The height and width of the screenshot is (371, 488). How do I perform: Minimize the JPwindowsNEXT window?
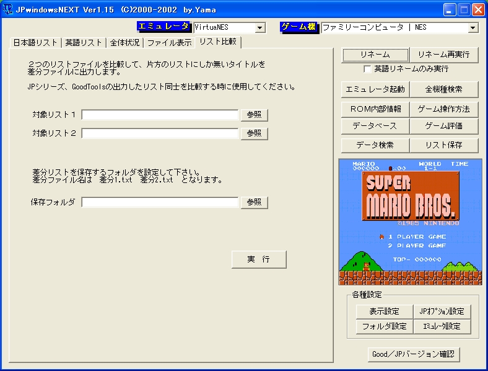[449, 10]
